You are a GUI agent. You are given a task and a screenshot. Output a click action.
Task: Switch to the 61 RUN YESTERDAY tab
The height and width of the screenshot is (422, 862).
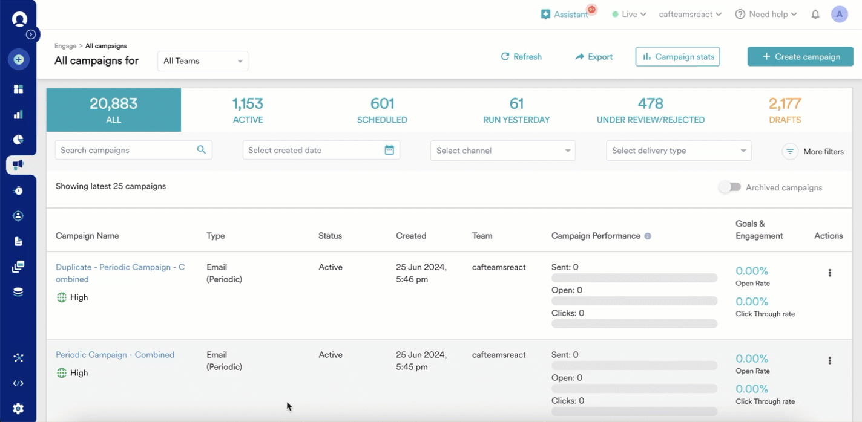(x=516, y=110)
